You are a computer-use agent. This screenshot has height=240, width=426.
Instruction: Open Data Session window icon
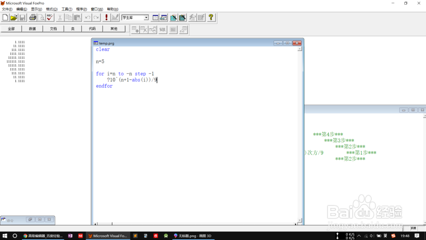click(x=164, y=17)
